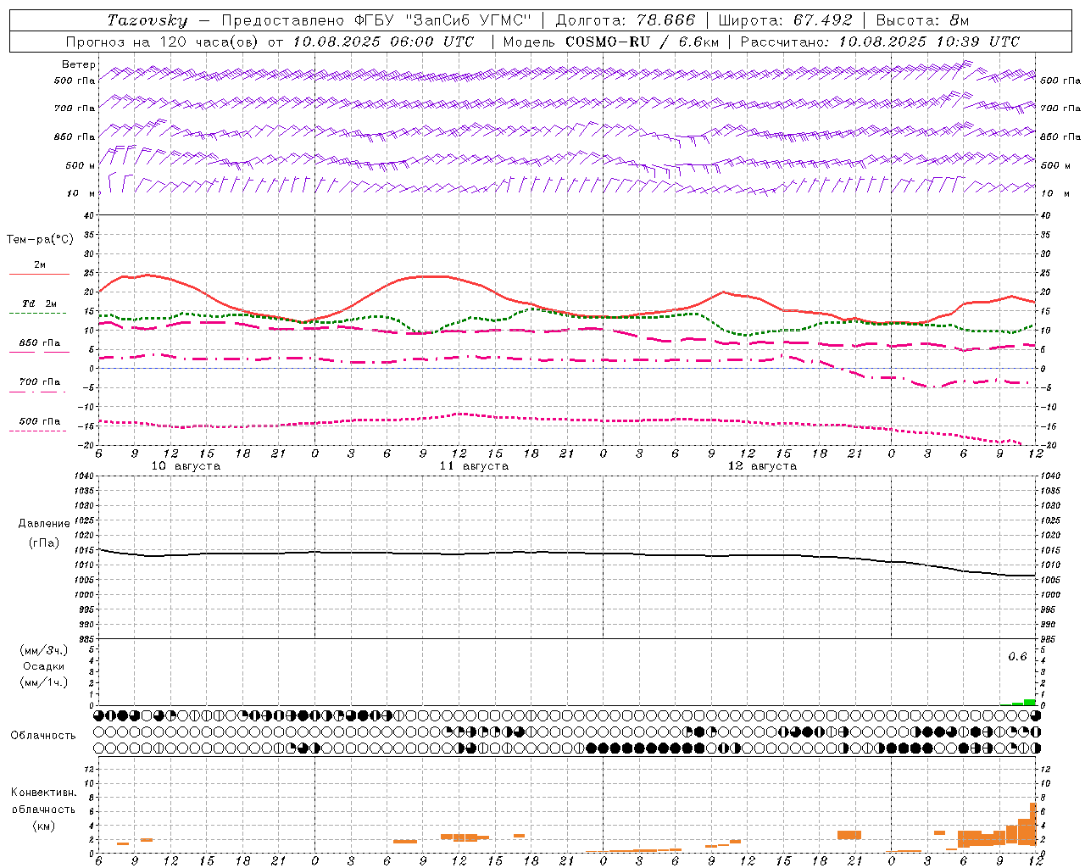Click the Облачность cloud cover label
Image resolution: width=1085 pixels, height=868 pixels.
tap(43, 736)
